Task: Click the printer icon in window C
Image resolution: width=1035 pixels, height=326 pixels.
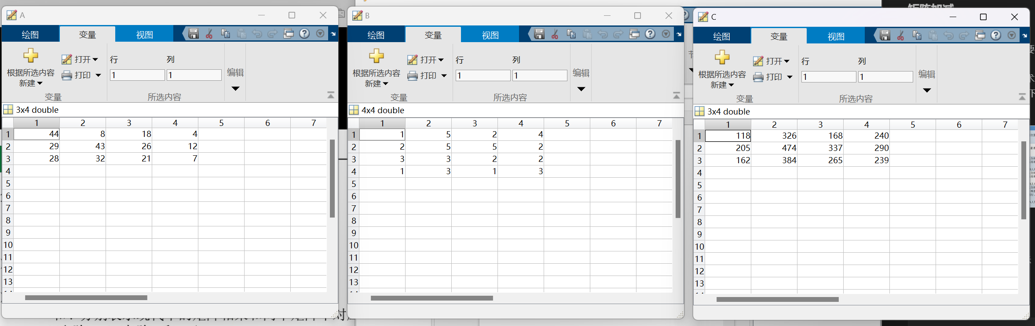Action: (x=758, y=77)
